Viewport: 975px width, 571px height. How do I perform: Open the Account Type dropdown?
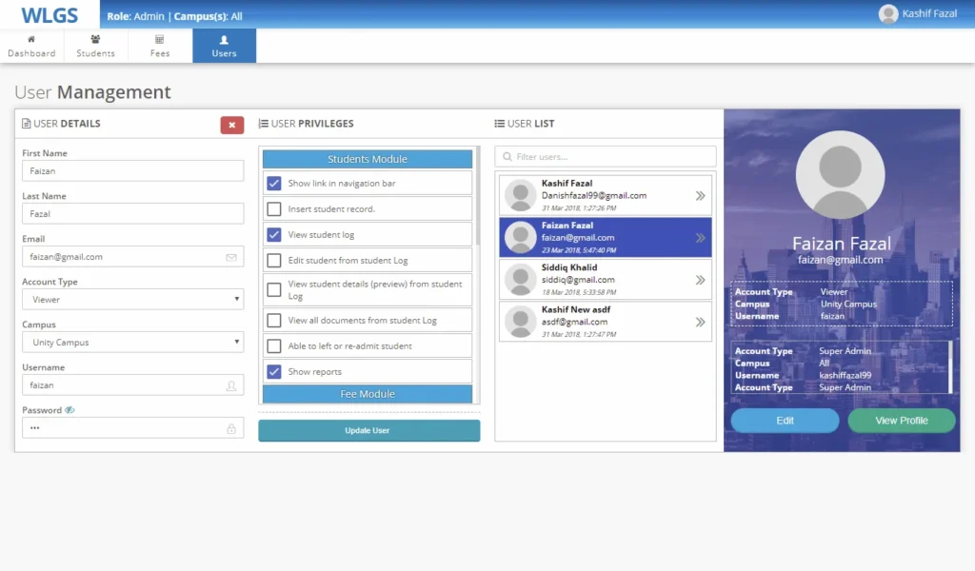click(132, 300)
